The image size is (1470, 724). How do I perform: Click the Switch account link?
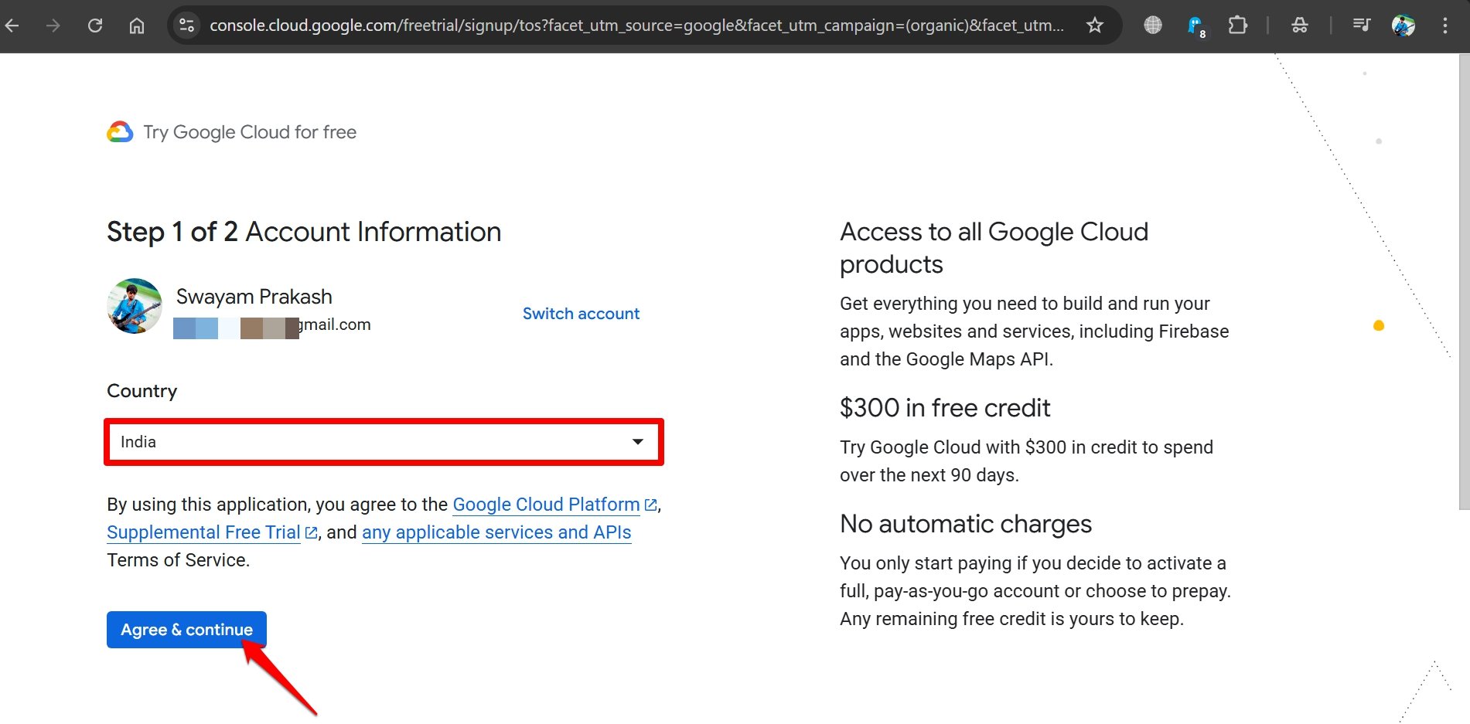[x=581, y=314]
